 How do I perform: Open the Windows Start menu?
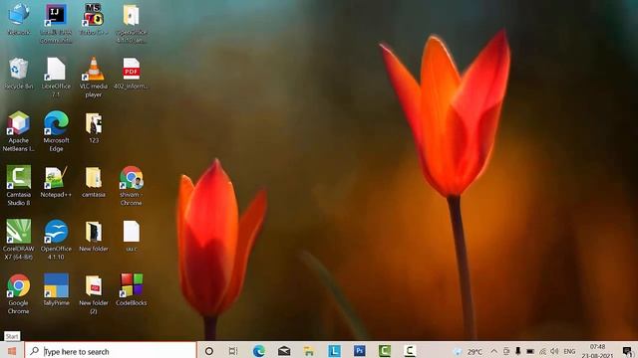[x=12, y=351]
